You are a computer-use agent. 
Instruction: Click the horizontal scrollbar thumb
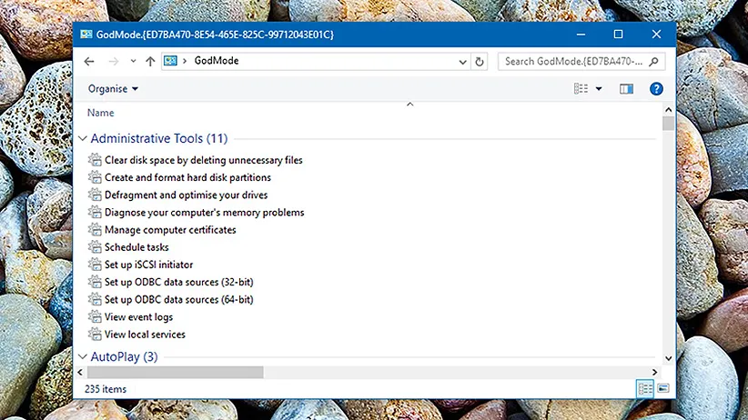tap(175, 372)
